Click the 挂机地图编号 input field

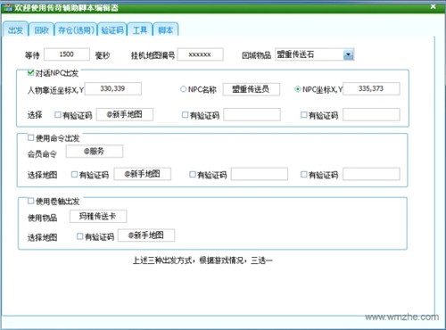pos(200,54)
